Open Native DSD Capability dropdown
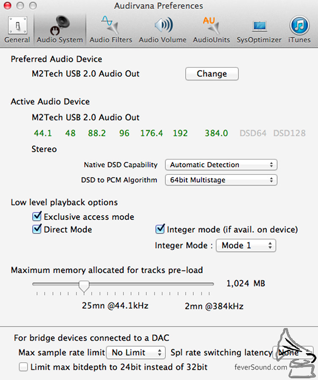The height and width of the screenshot is (380, 318). coord(221,165)
